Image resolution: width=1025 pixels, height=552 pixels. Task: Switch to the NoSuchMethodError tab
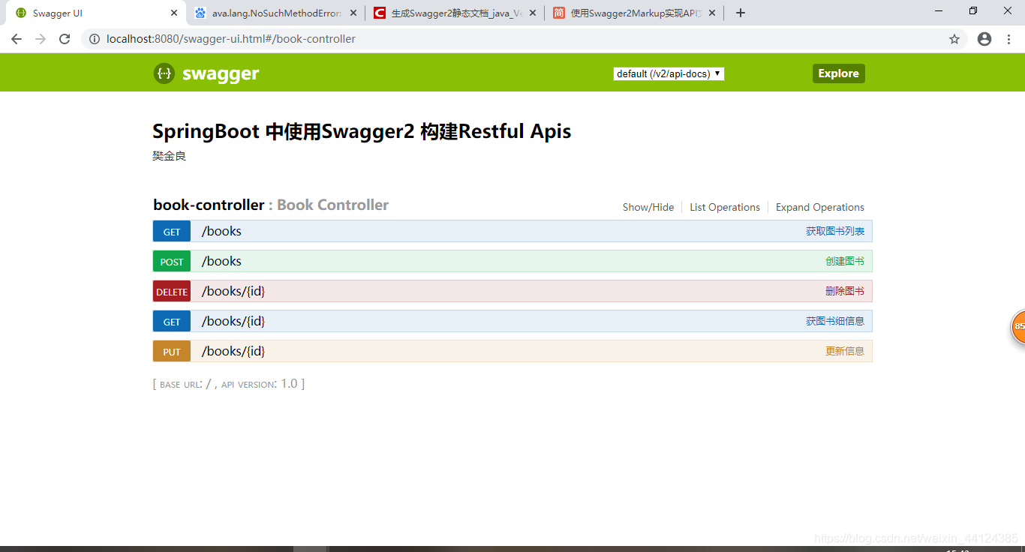275,13
